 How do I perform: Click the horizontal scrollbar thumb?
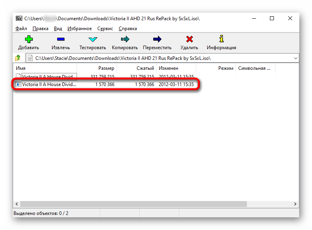coord(133,204)
